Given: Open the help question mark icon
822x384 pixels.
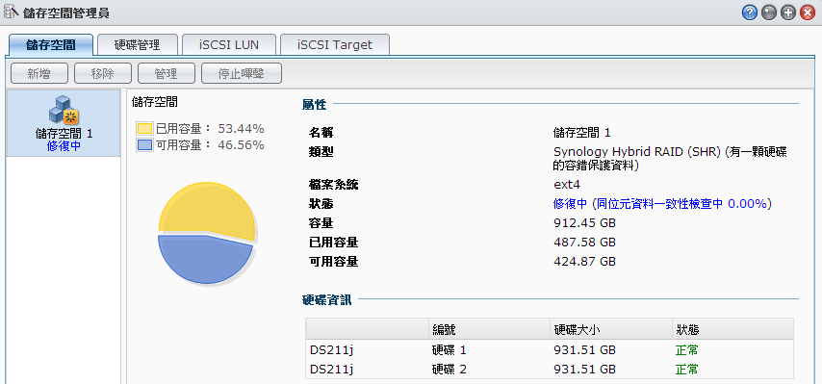Looking at the screenshot, I should click(x=750, y=13).
